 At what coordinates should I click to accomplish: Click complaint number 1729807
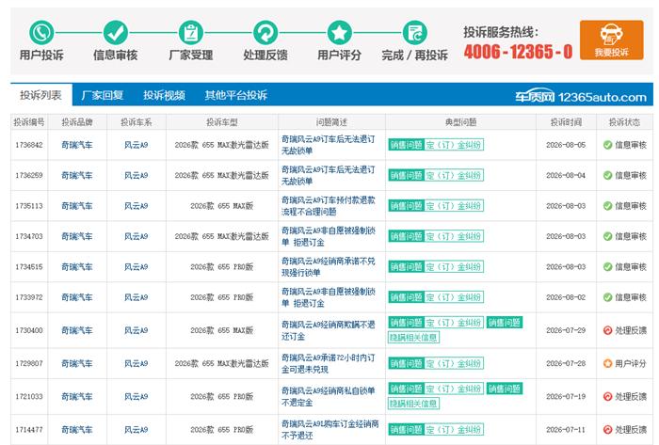pyautogui.click(x=29, y=363)
